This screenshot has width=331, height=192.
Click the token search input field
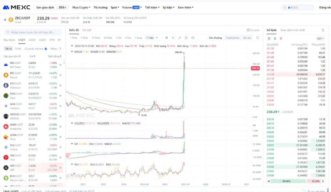(x=32, y=32)
